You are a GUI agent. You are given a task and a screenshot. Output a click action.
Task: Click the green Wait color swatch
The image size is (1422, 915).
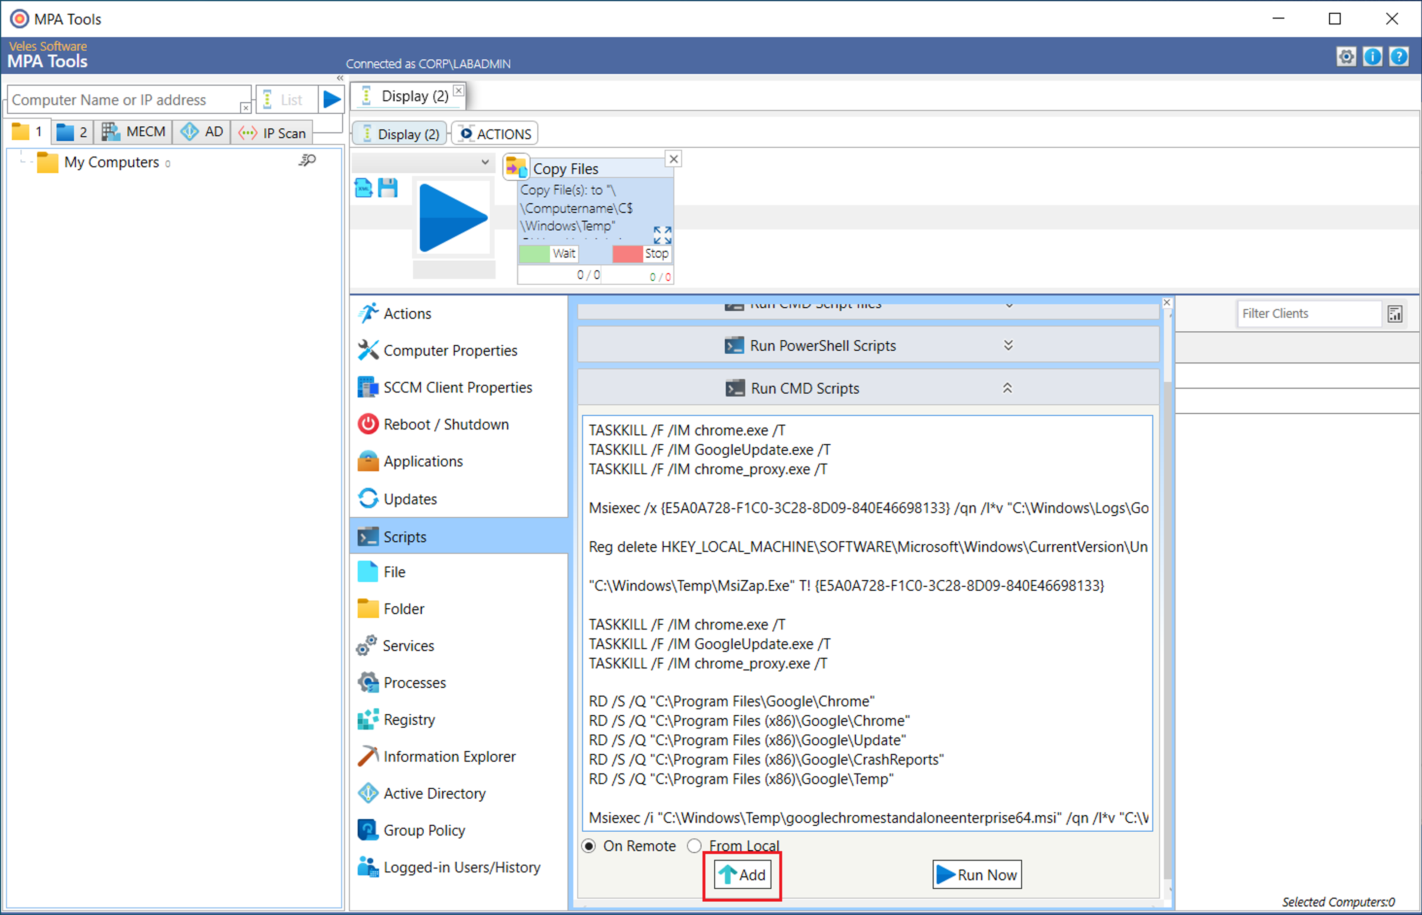(534, 254)
